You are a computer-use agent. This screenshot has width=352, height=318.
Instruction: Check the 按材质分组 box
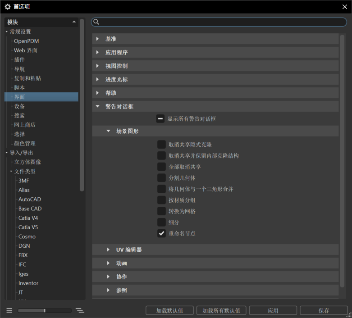(161, 200)
